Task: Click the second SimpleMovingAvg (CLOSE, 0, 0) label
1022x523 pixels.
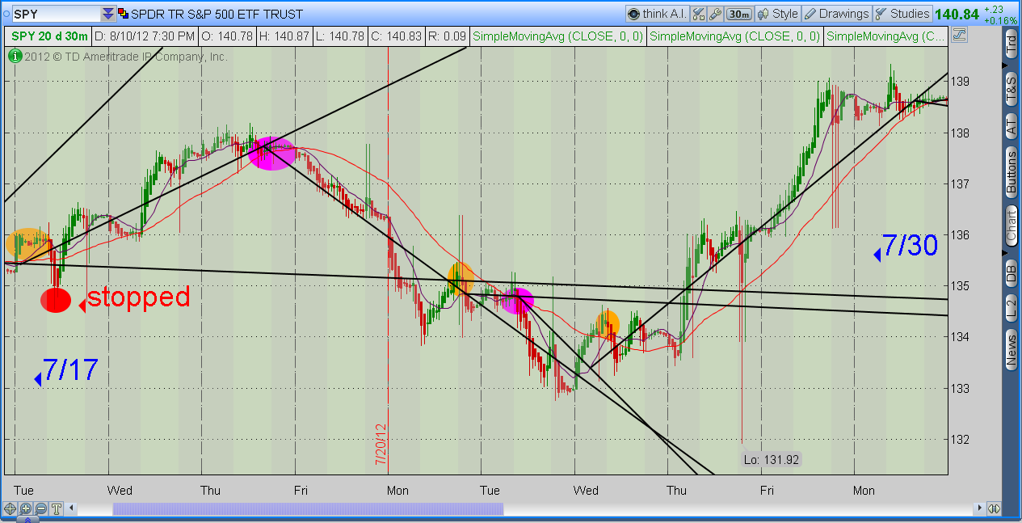Action: click(x=734, y=36)
